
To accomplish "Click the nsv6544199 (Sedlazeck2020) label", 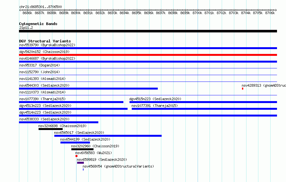I will (85, 139).
